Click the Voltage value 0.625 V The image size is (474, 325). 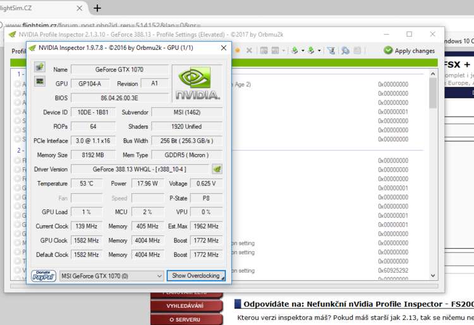click(206, 184)
